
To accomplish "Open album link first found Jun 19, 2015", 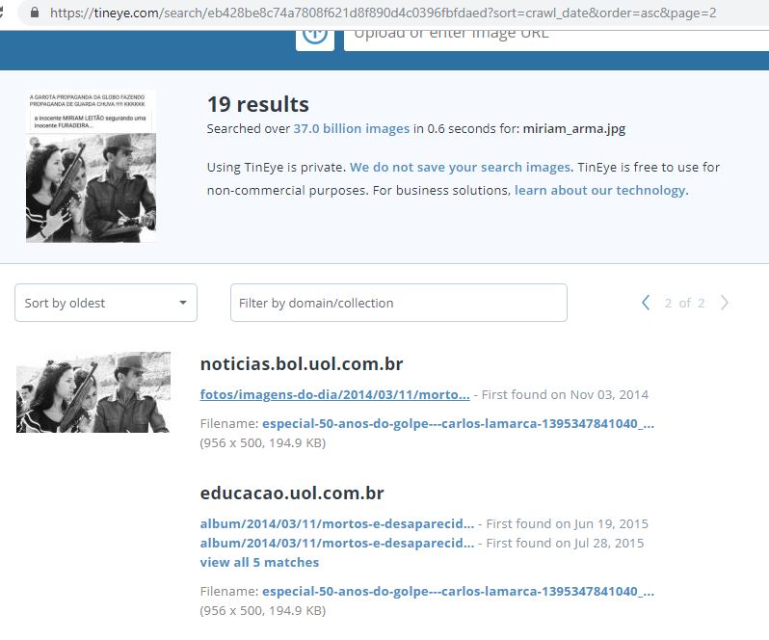I will (x=337, y=523).
